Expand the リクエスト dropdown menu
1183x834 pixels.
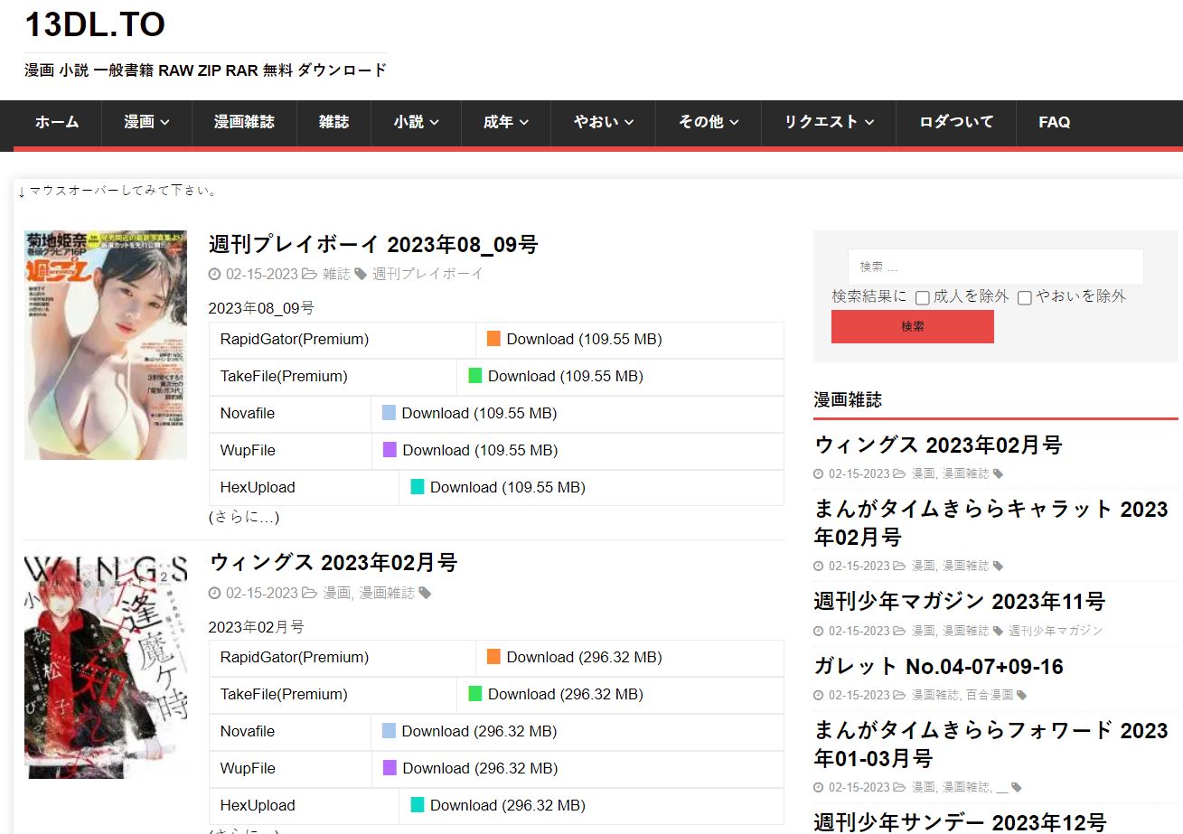point(829,122)
